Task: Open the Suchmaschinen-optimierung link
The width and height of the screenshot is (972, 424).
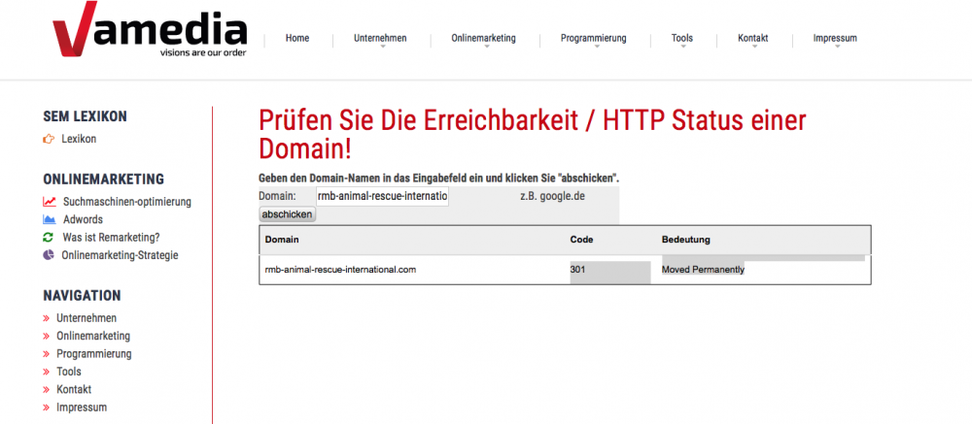Action: (127, 202)
